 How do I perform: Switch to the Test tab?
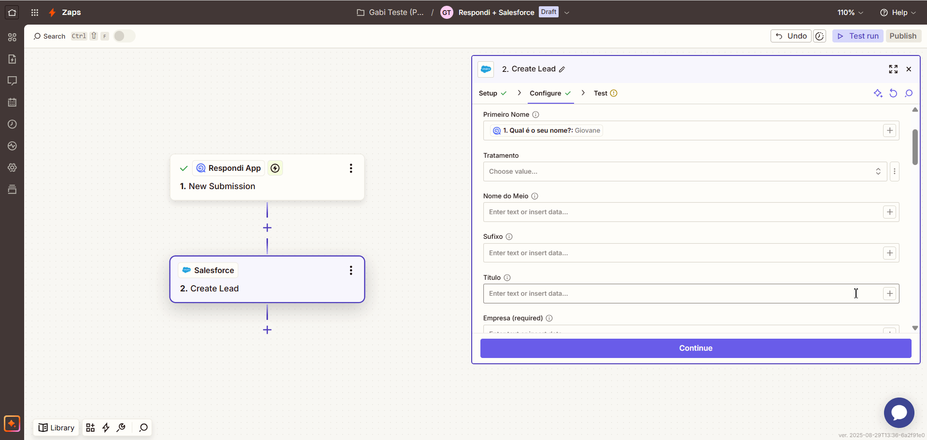(605, 93)
